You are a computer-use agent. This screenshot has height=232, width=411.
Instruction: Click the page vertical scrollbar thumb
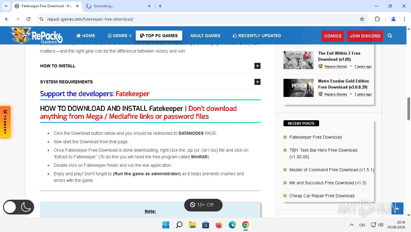(409, 109)
